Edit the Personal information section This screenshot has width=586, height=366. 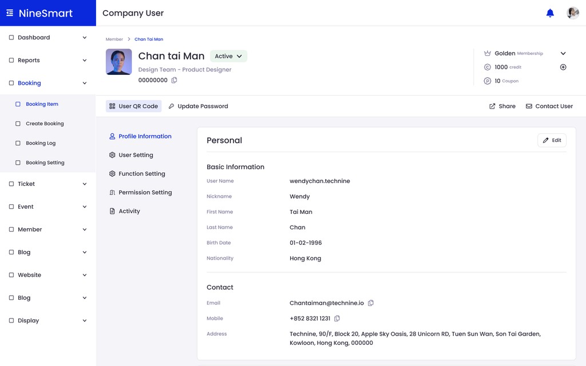click(552, 140)
